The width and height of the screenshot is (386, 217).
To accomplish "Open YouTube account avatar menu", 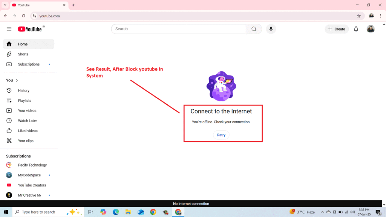I will (x=371, y=29).
